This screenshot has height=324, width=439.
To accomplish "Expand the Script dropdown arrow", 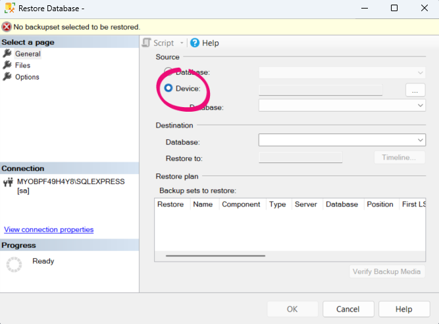I will tap(182, 43).
